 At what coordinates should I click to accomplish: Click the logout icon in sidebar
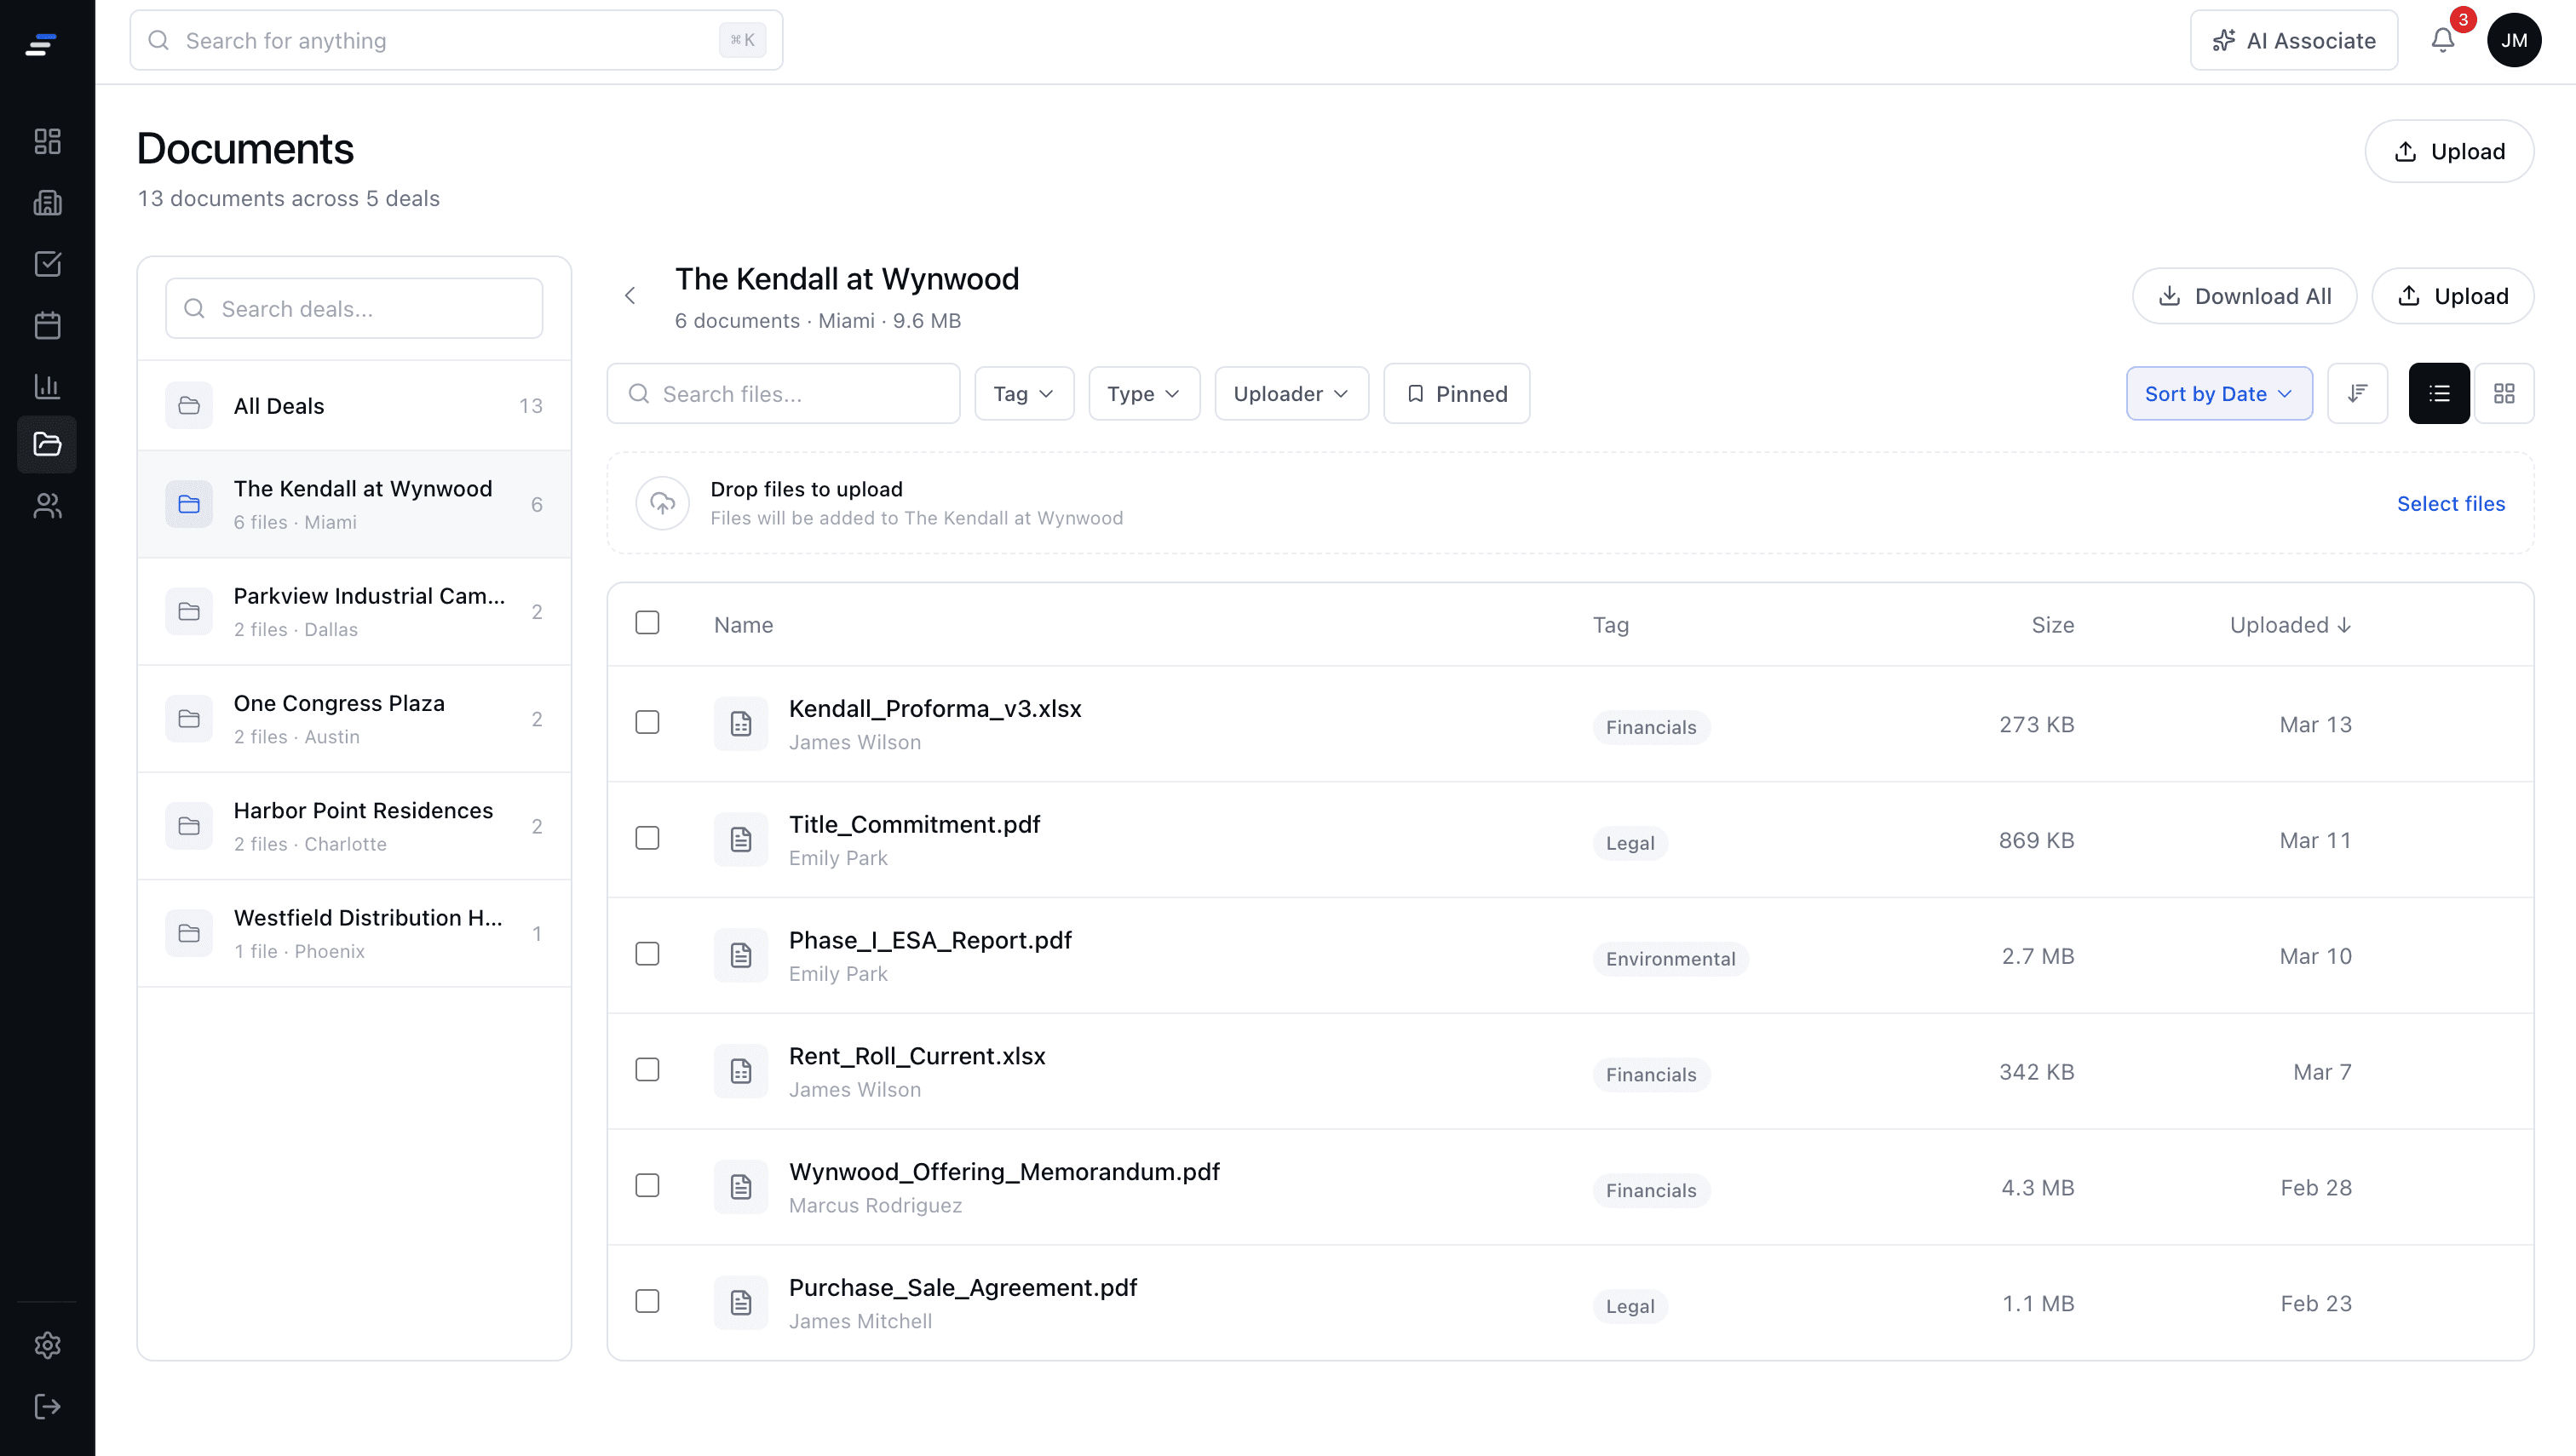coord(47,1407)
